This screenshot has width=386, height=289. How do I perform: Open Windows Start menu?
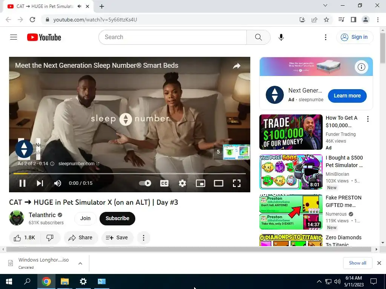pyautogui.click(x=9, y=281)
